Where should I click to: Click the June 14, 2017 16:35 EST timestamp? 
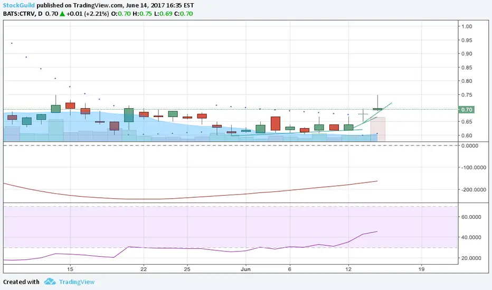(x=160, y=5)
